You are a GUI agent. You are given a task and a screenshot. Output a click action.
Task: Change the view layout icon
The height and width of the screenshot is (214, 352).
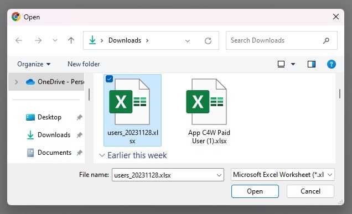click(x=281, y=64)
